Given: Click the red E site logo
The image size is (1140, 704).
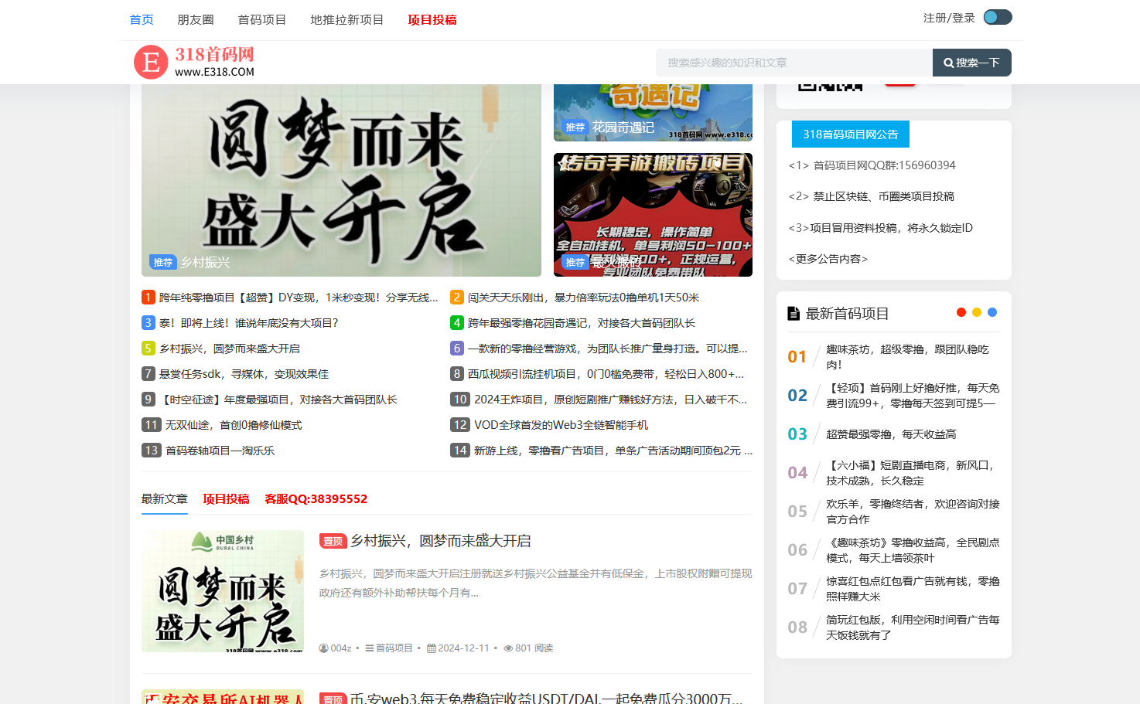Looking at the screenshot, I should [151, 62].
